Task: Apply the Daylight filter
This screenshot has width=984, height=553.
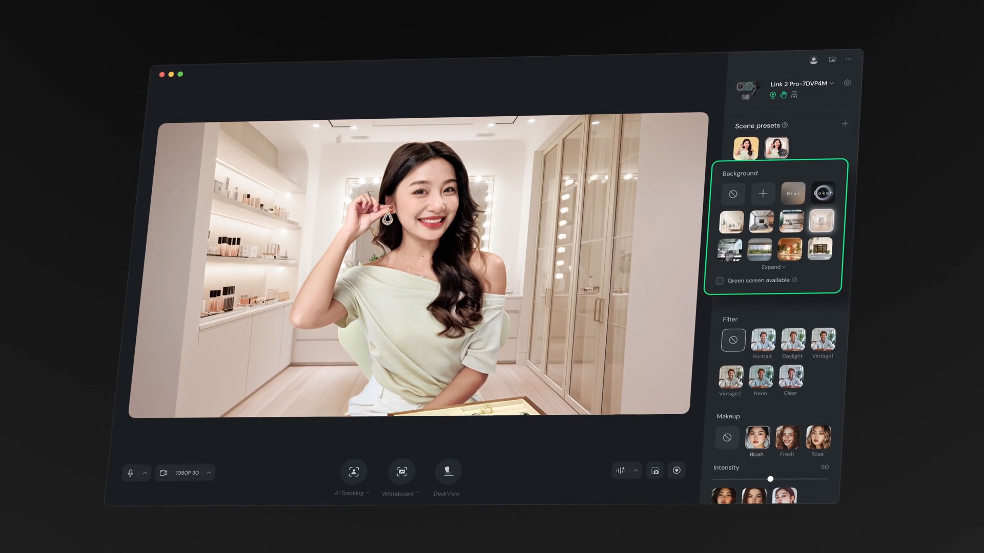Action: click(x=793, y=339)
